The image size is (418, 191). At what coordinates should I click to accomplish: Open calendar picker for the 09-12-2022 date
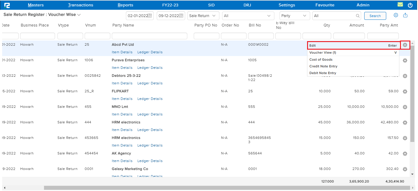pos(181,16)
